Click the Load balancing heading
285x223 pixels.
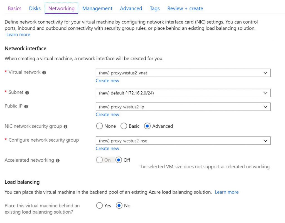tap(22, 182)
